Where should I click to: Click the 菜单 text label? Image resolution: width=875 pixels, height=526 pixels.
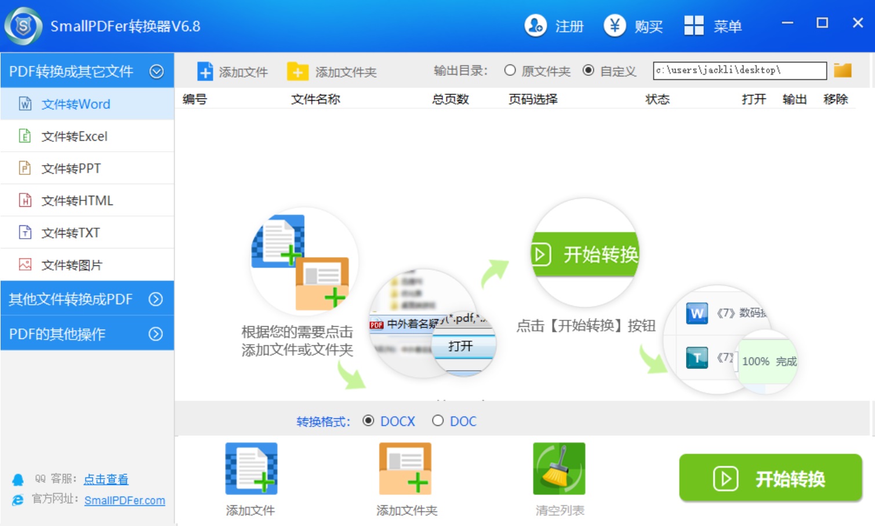tap(728, 27)
